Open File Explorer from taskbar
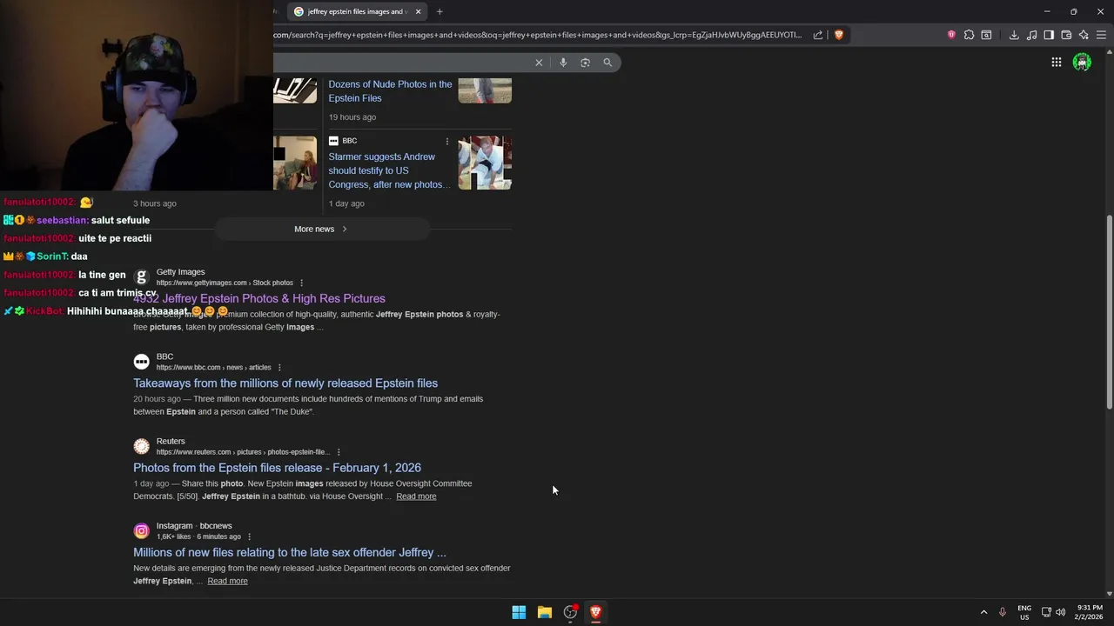This screenshot has width=1114, height=626. (545, 612)
